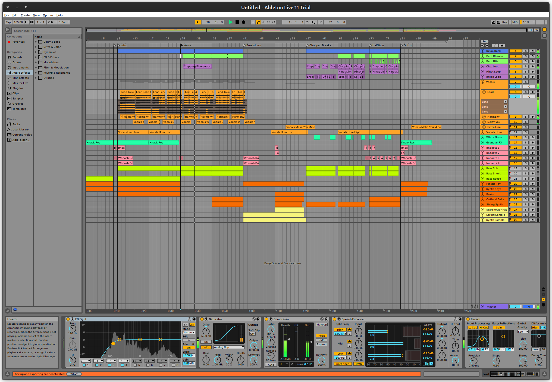Click the Breakdown locator marker

click(x=244, y=45)
